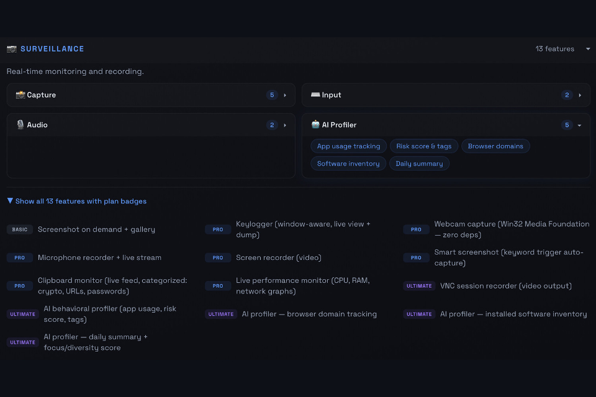Click 'AI profiler — daily summary' feature text
The image size is (596, 397).
96,342
